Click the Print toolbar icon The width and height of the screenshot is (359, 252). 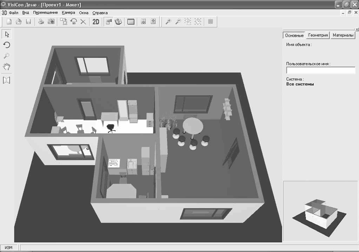point(41,21)
